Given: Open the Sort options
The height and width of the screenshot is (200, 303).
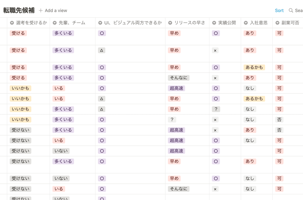Looking at the screenshot, I should tap(279, 11).
